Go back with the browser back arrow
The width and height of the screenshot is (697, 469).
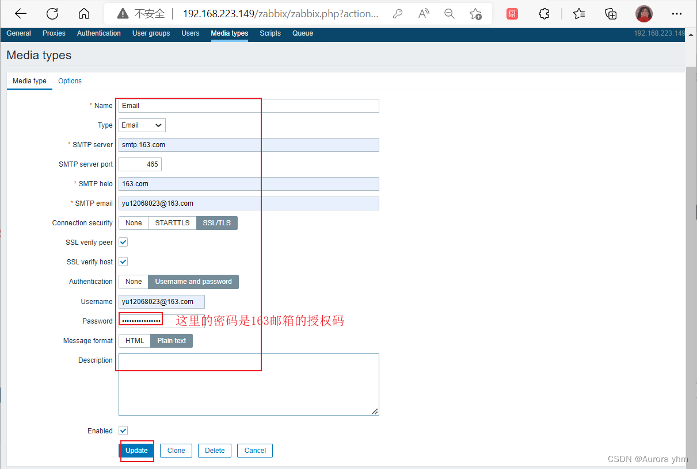(x=21, y=14)
